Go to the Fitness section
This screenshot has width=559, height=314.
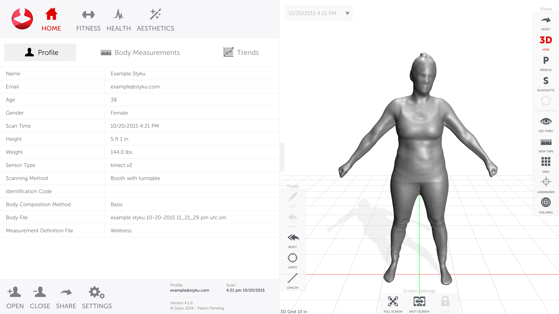coord(88,20)
